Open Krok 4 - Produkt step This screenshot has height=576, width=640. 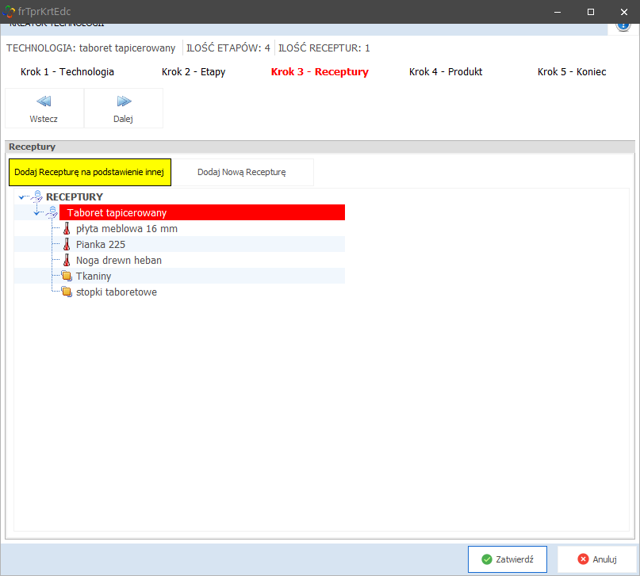click(x=446, y=71)
